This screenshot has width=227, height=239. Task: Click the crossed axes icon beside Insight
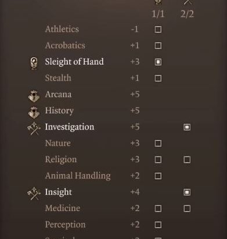pyautogui.click(x=34, y=193)
